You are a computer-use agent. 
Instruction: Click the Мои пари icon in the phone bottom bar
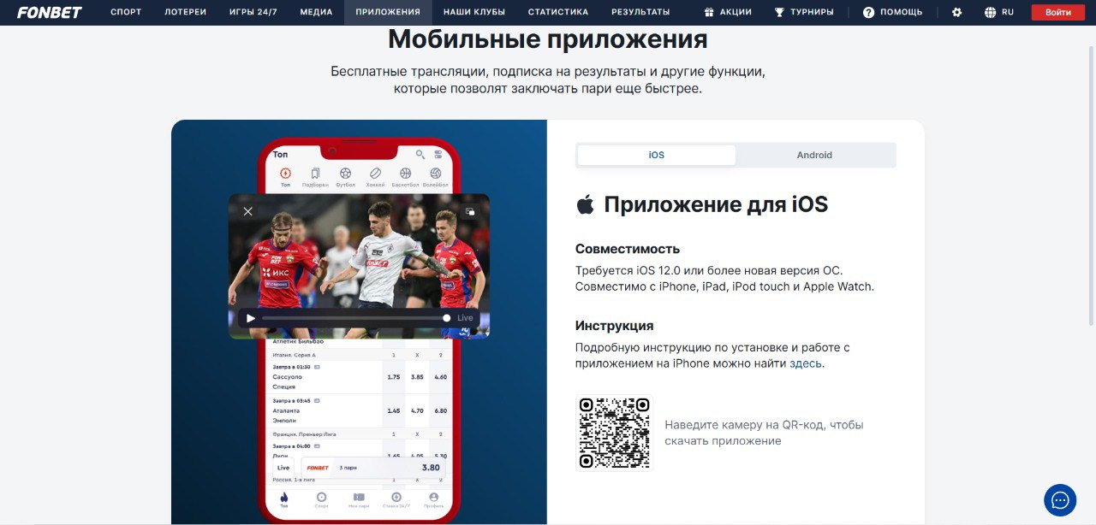359,500
